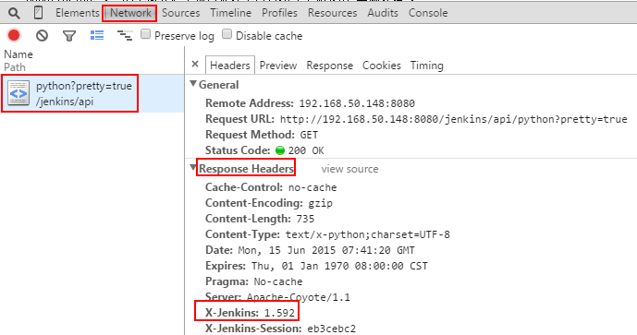Toggle the small request rows view icon

coord(125,36)
